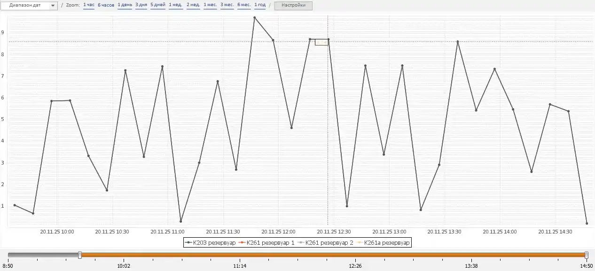Pick the 1 мес. zoom option
The width and height of the screenshot is (595, 271).
[x=210, y=5]
